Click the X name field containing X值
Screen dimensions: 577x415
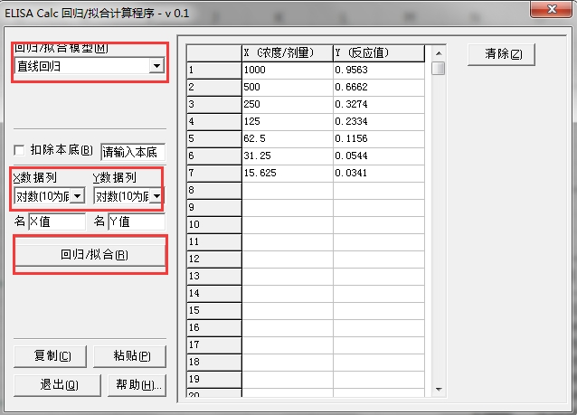pos(56,221)
